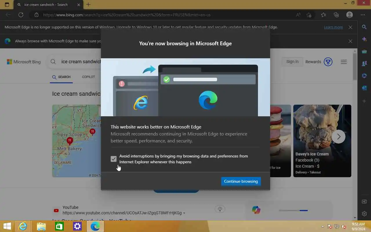
Task: Open sidebar Tools briefcase icon
Action: pyautogui.click(x=364, y=51)
